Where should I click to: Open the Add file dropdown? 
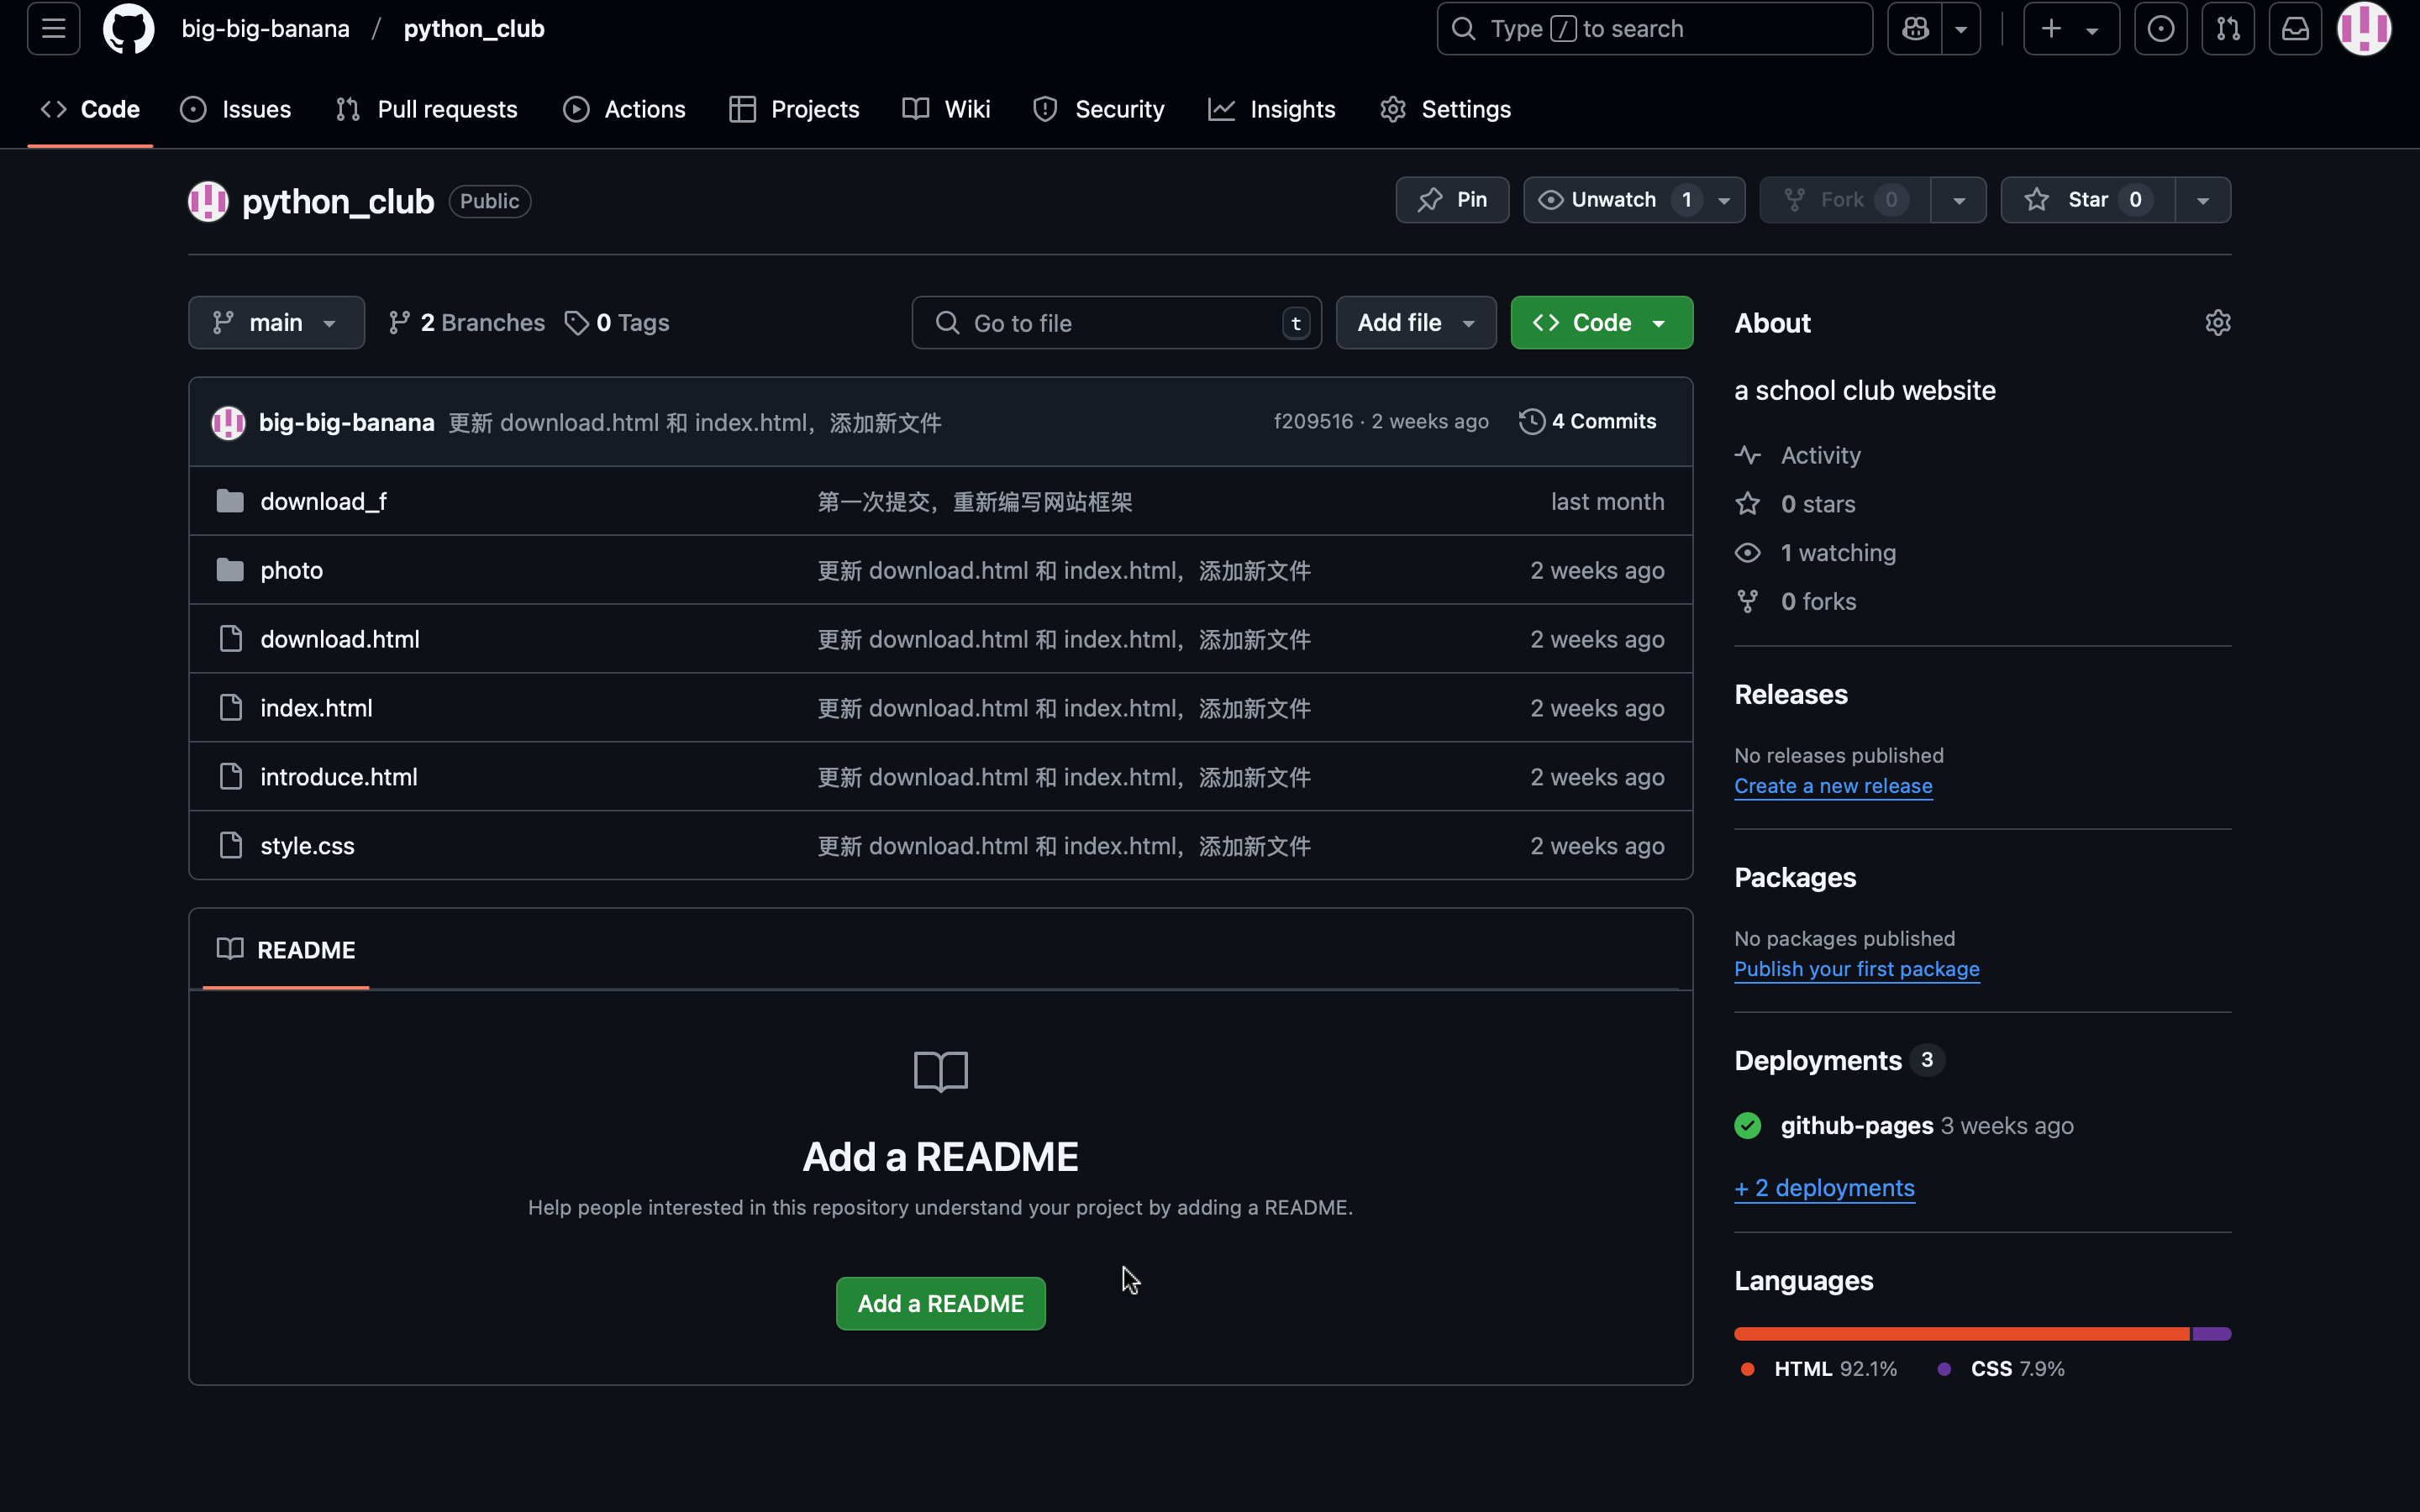[1416, 322]
